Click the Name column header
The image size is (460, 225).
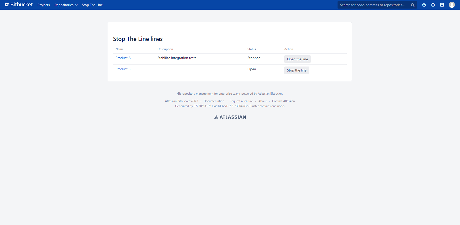pos(119,49)
